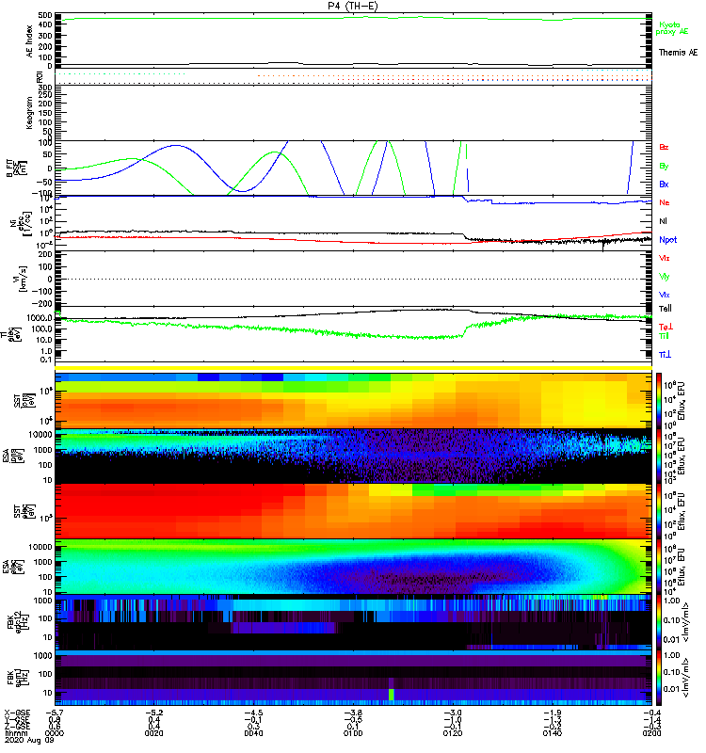The image size is (706, 753).
Task: Click the green spike in the FBK scm spectrogram
Action: pyautogui.click(x=391, y=695)
